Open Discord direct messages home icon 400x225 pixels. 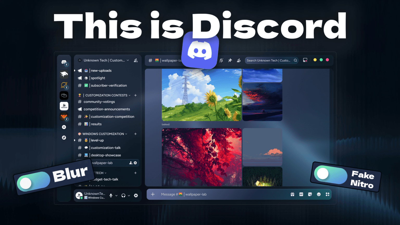point(64,62)
